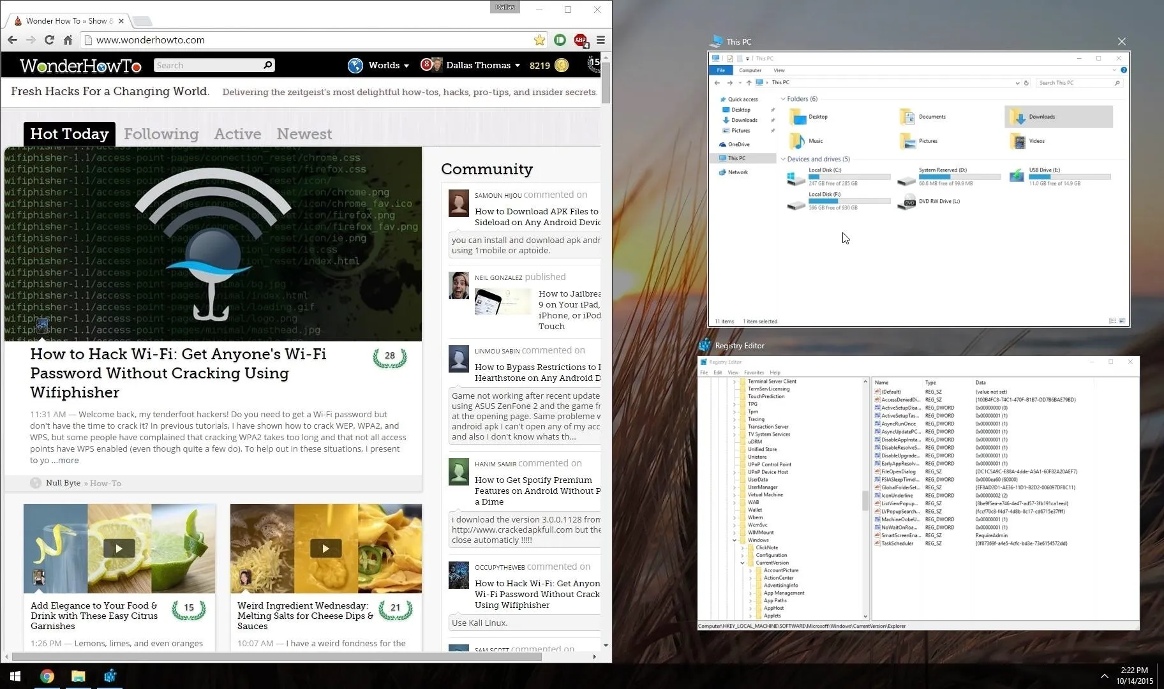The image size is (1164, 689).
Task: Open the Computer ribbon tab in This PC
Action: coord(750,70)
